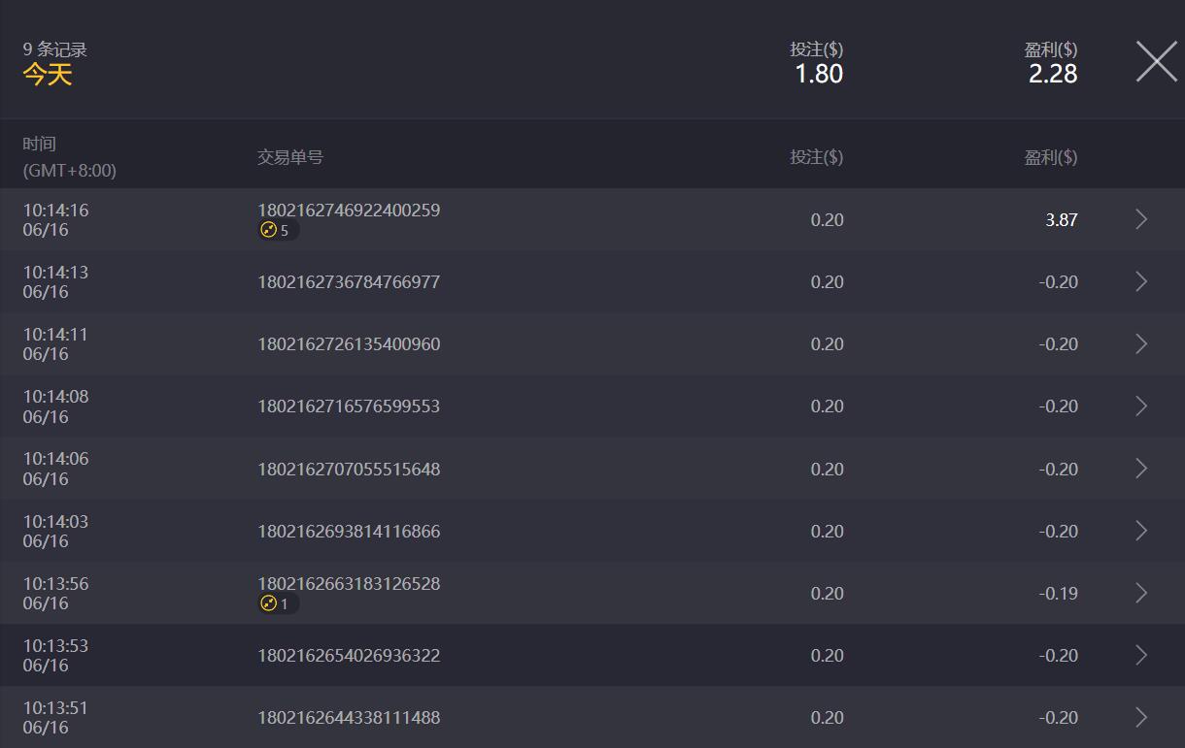Screen dimensions: 1185x748
Task: Expand the 10:13:53 record arrow
Action: tap(1141, 655)
